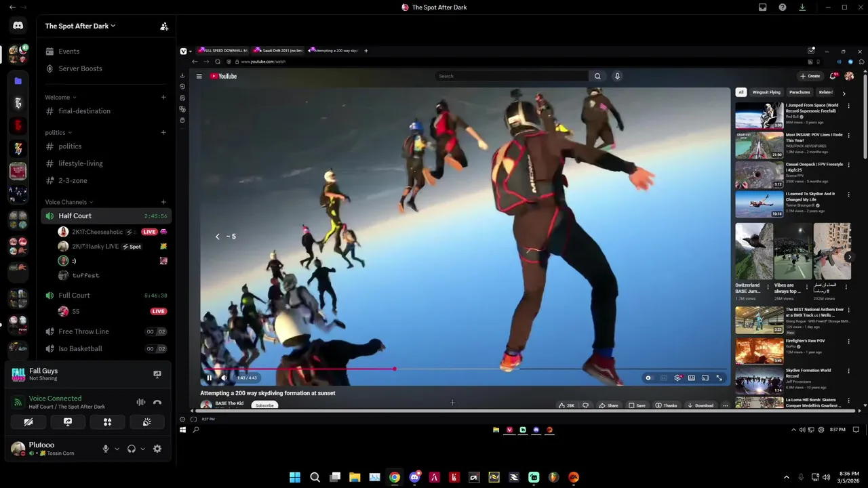
Task: Open Discord inbox icon in title bar
Action: pyautogui.click(x=763, y=7)
